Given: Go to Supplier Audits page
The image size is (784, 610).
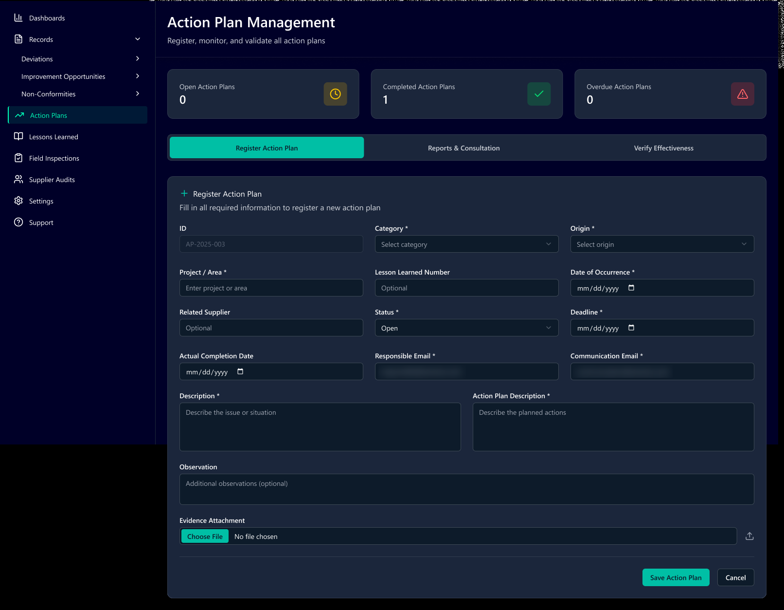Looking at the screenshot, I should point(78,179).
